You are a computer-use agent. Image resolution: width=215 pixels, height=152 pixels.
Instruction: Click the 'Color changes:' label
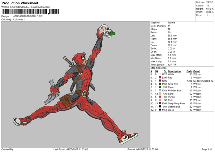(x=158, y=26)
